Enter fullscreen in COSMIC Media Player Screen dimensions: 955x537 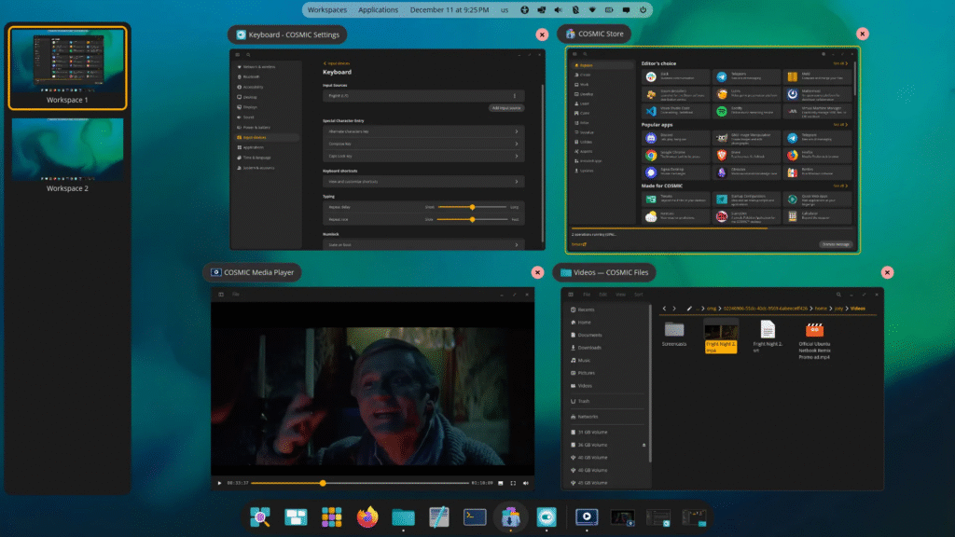[x=514, y=483]
